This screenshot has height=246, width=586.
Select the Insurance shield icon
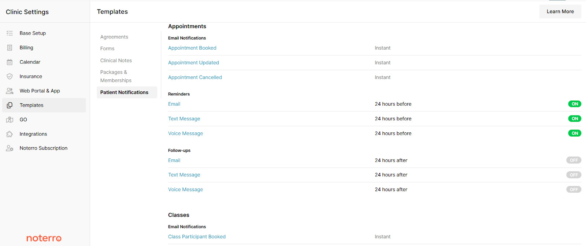[x=10, y=76]
